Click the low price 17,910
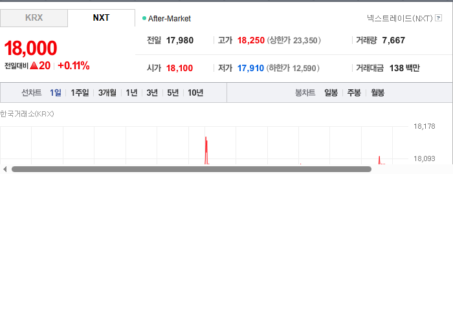The width and height of the screenshot is (453, 317). click(250, 68)
